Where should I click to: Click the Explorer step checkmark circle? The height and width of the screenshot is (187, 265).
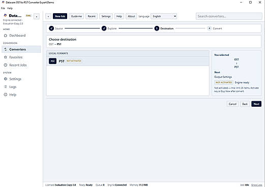point(104,28)
